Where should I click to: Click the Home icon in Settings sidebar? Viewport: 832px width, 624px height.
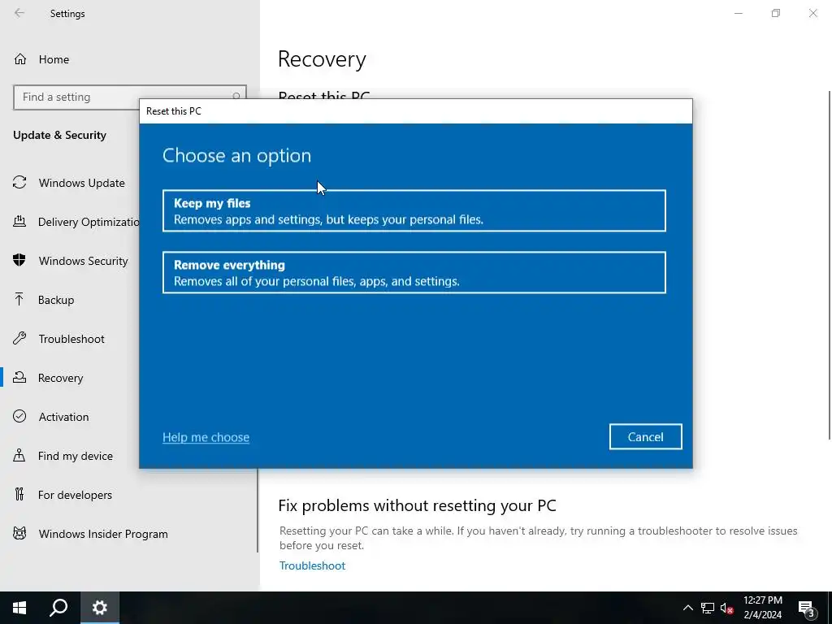point(20,58)
